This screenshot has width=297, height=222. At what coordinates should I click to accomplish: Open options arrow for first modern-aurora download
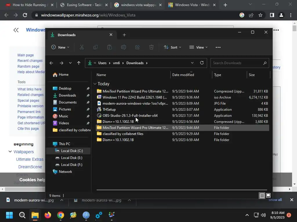(62, 200)
